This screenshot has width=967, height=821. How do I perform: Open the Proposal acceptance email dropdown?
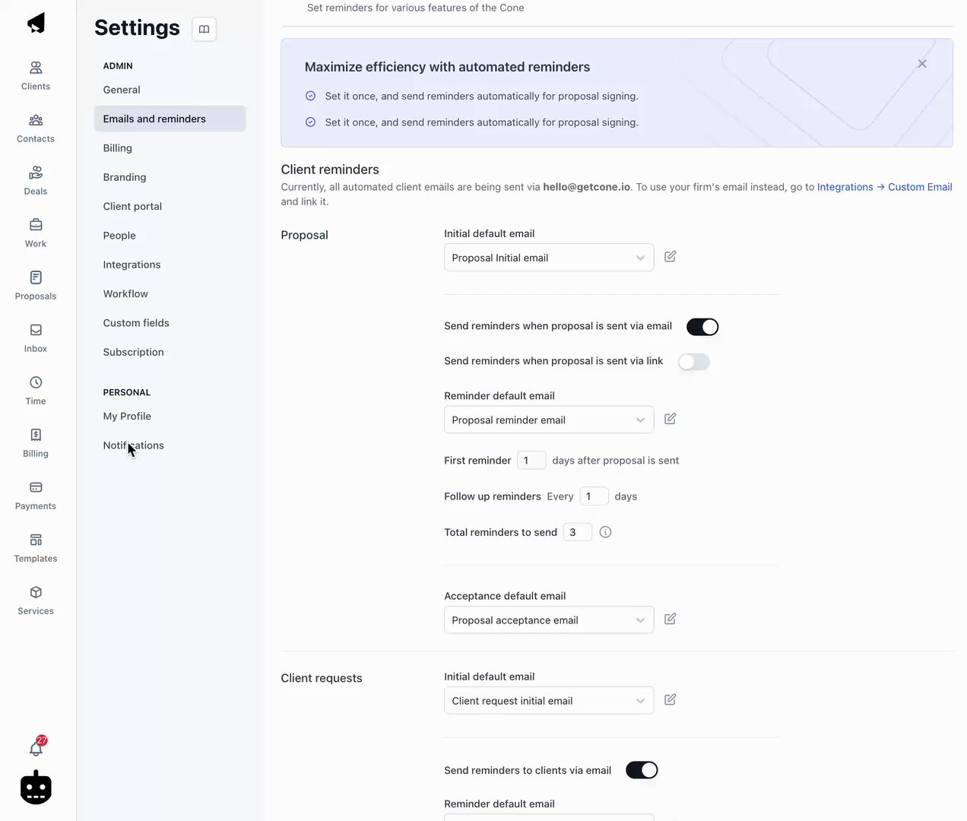(548, 620)
